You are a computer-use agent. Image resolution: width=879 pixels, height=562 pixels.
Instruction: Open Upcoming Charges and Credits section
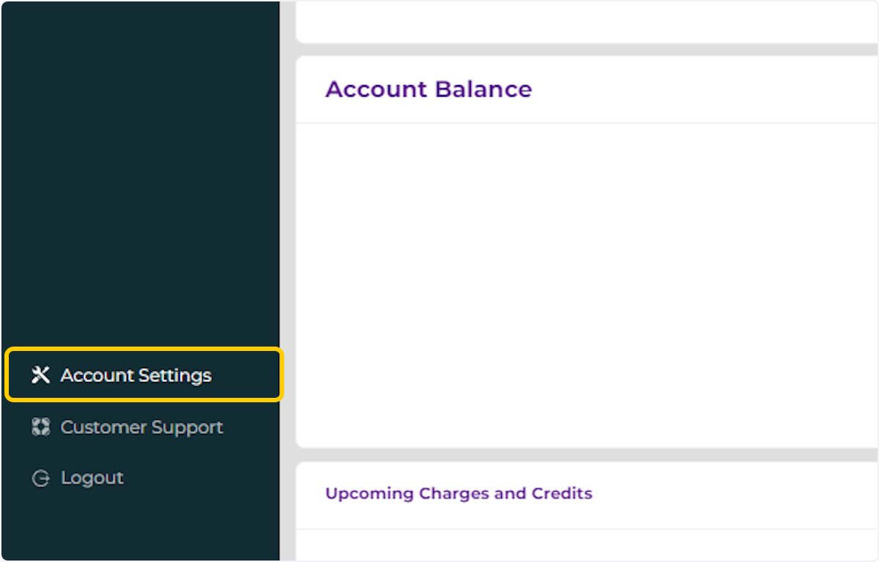[x=459, y=493]
